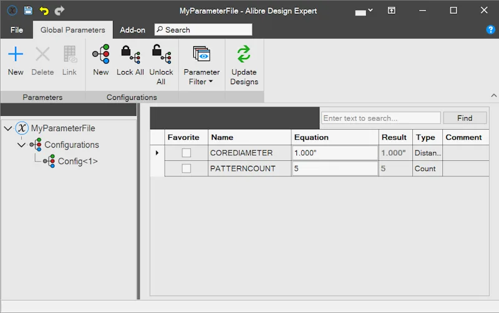Collapse the ribbon with the up chevron
Image resolution: width=499 pixels, height=313 pixels.
pyautogui.click(x=493, y=95)
